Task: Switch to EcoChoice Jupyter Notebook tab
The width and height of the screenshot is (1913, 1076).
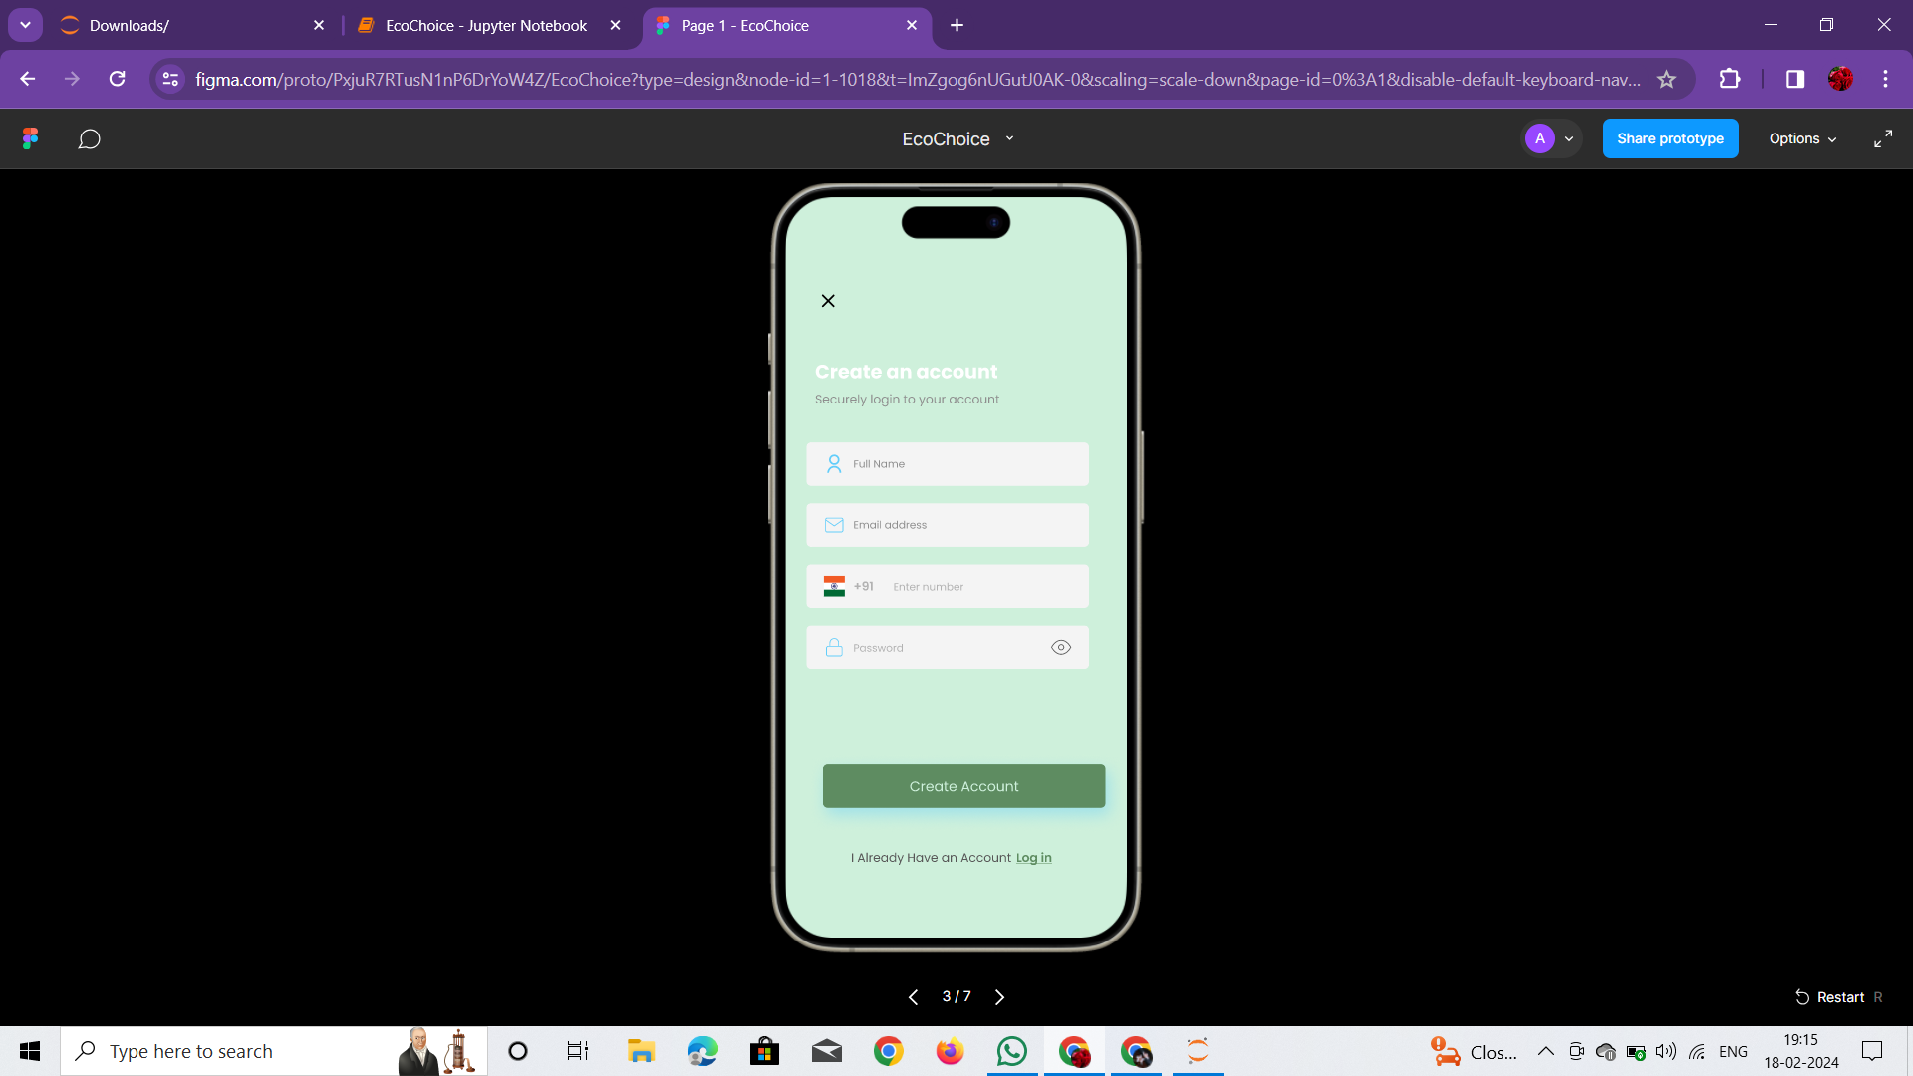Action: [x=486, y=25]
